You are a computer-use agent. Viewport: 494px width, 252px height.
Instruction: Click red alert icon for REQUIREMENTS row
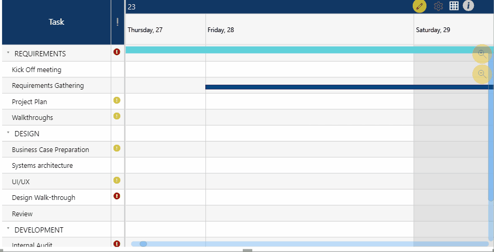(117, 52)
